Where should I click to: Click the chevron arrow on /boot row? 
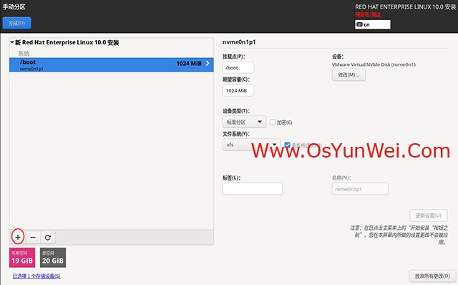tap(208, 63)
